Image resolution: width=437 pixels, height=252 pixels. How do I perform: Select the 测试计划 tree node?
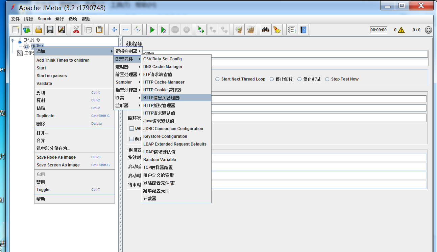tap(32, 40)
